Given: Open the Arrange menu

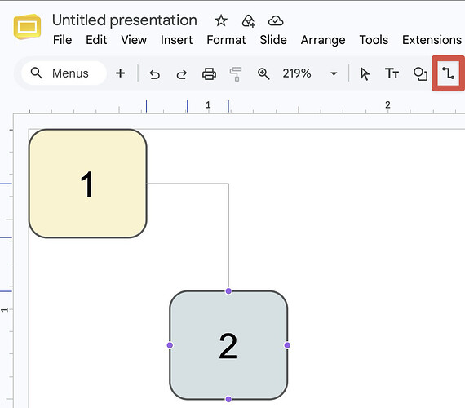Looking at the screenshot, I should coord(323,40).
